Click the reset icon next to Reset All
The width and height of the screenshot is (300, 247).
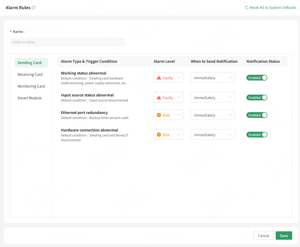point(246,8)
